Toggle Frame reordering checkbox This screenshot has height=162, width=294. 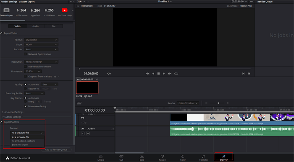click(25, 106)
